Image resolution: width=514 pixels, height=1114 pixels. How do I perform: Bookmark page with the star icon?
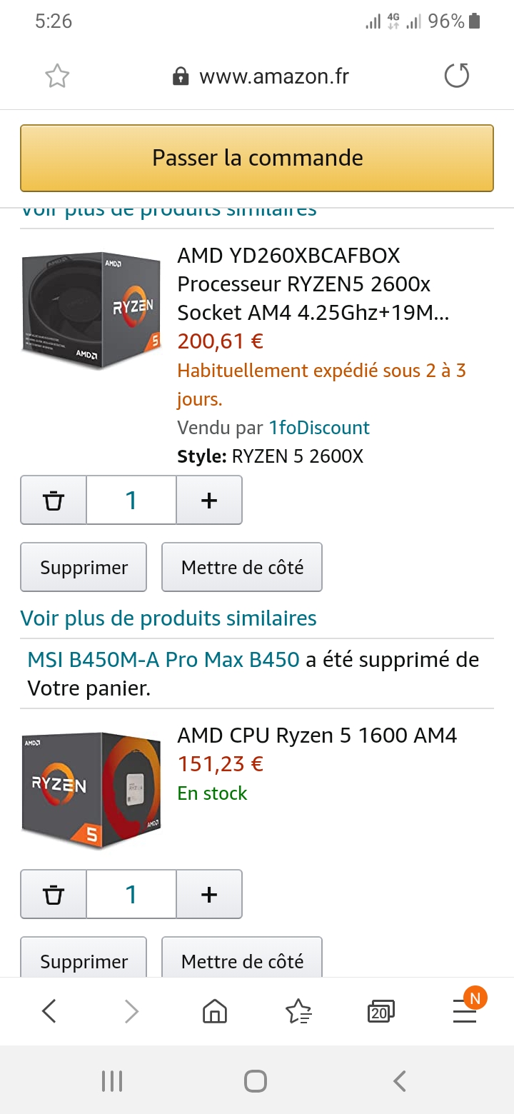(x=57, y=76)
